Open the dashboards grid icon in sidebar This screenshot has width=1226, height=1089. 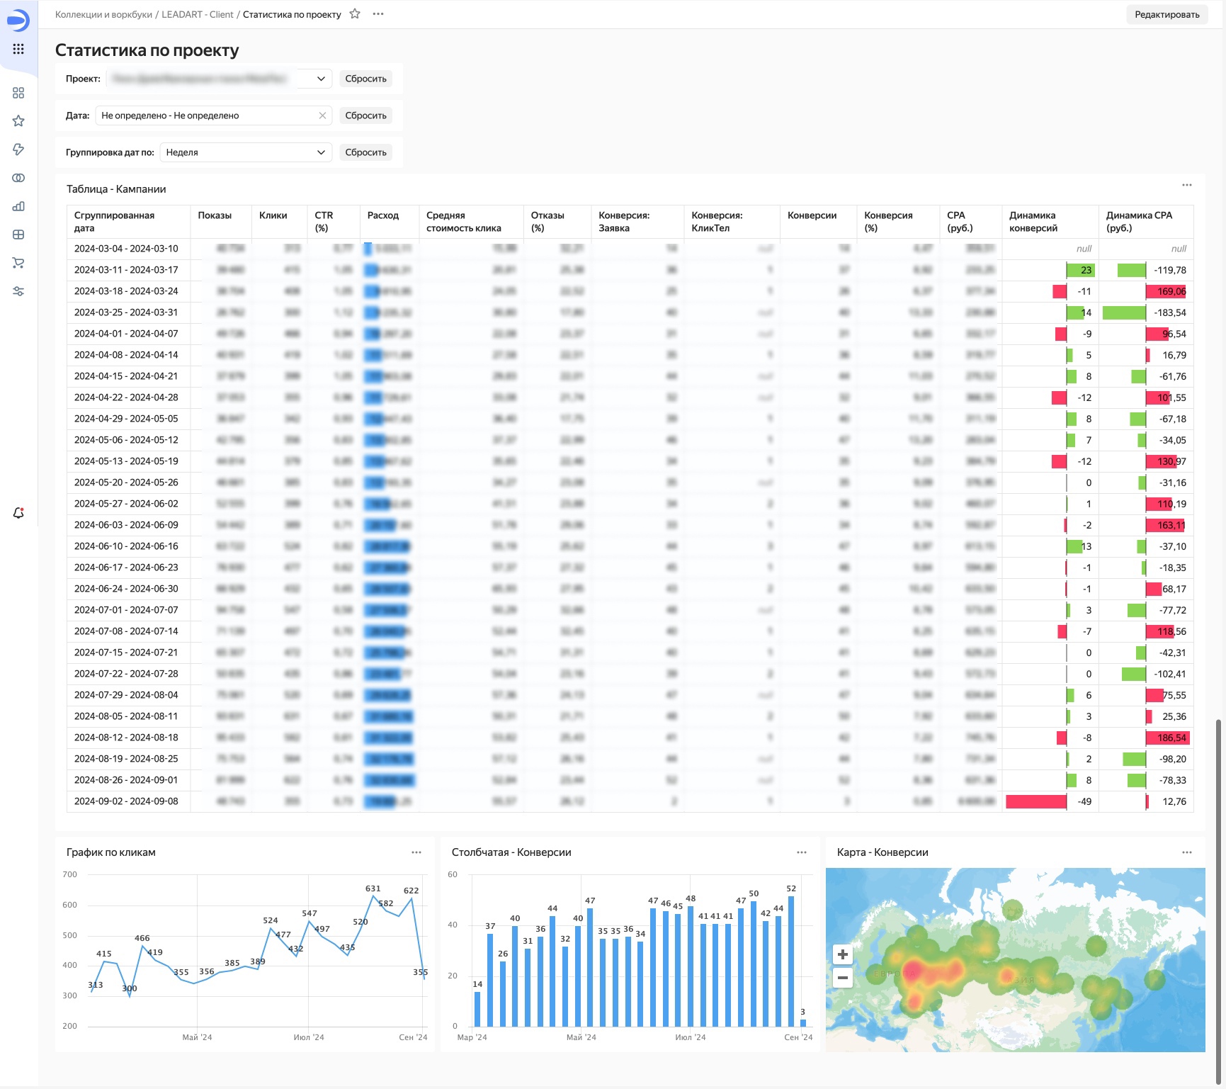pos(18,235)
